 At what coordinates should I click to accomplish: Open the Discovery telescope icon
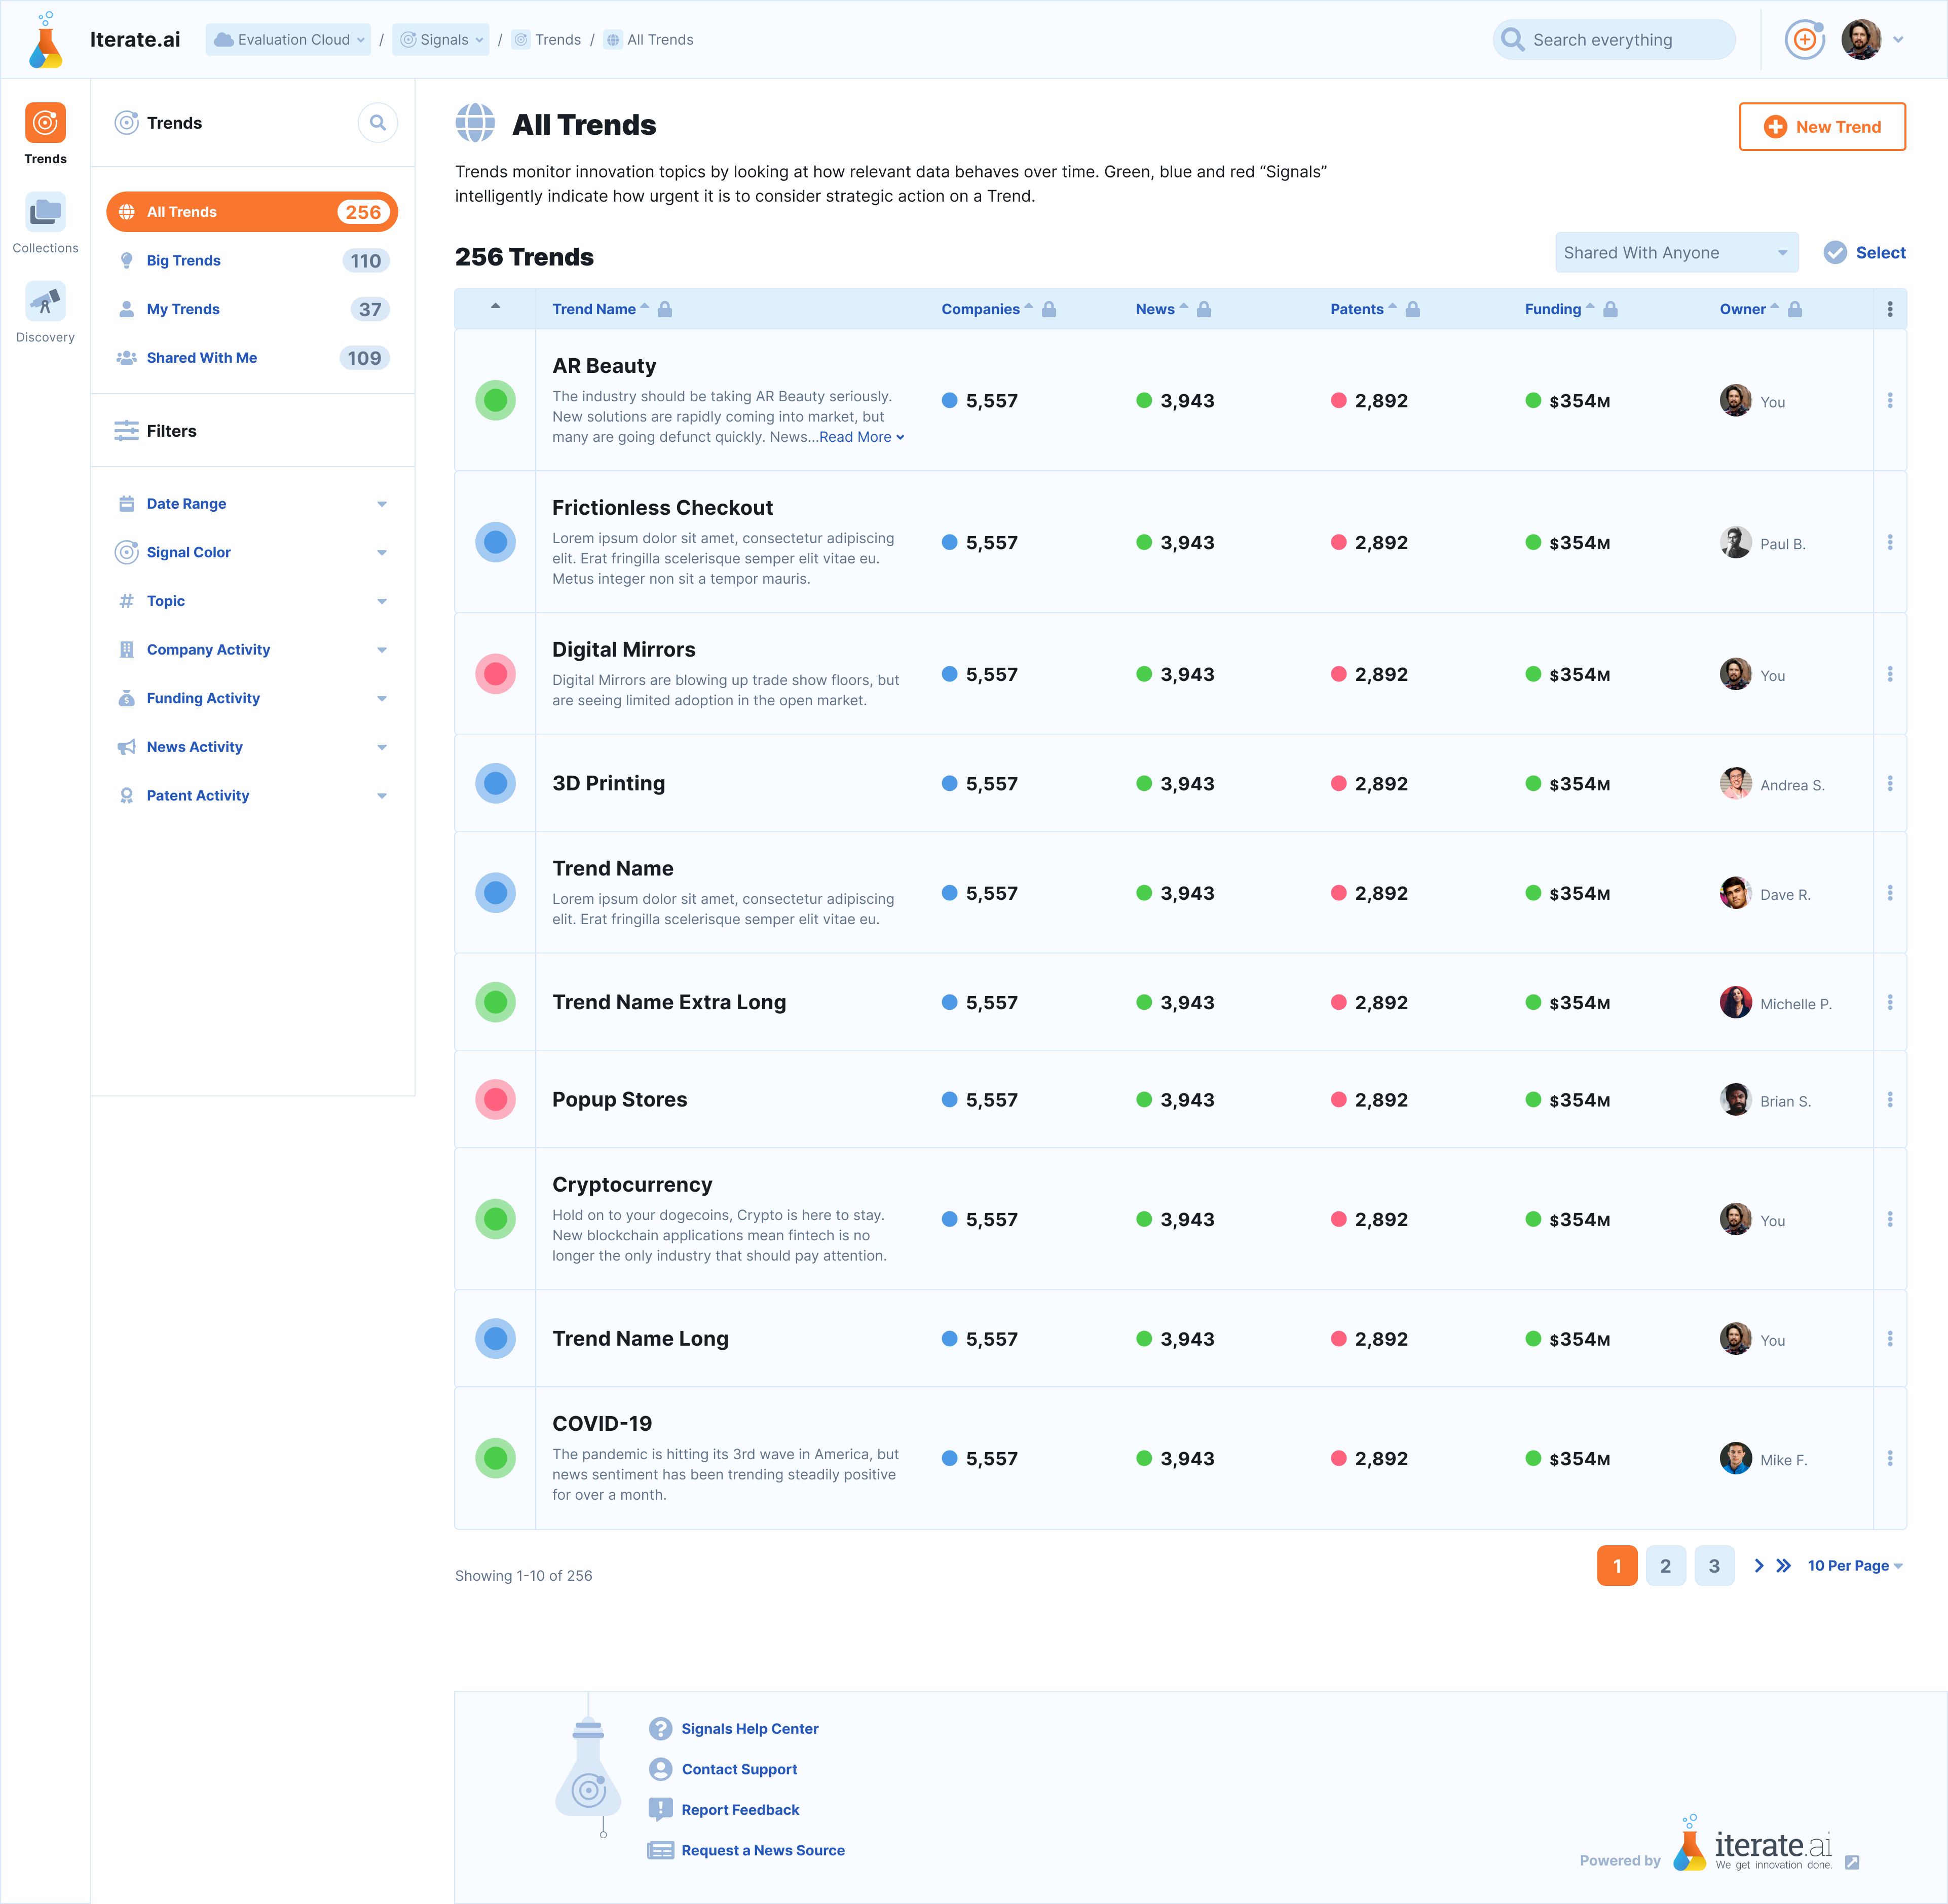click(x=45, y=301)
